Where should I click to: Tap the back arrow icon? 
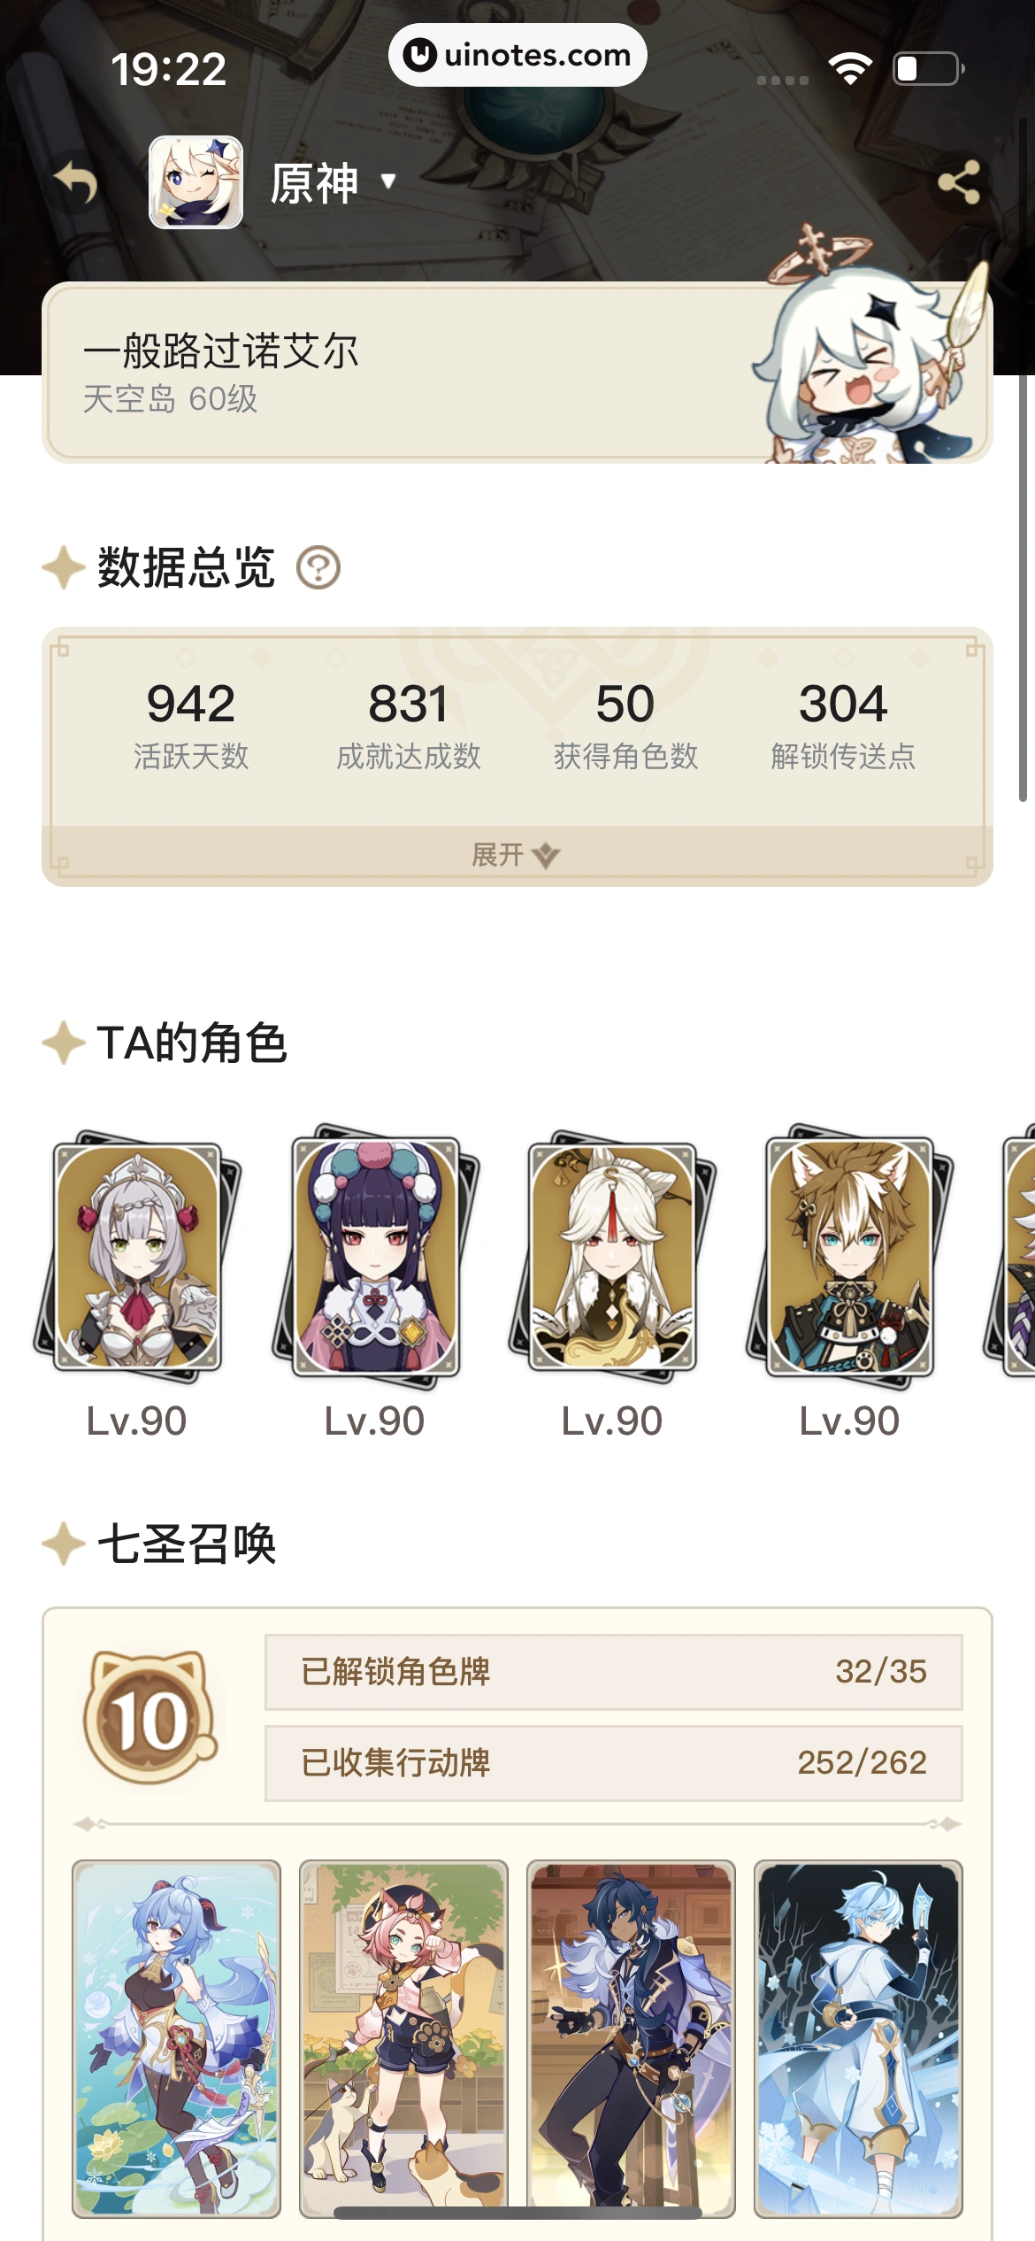(76, 183)
